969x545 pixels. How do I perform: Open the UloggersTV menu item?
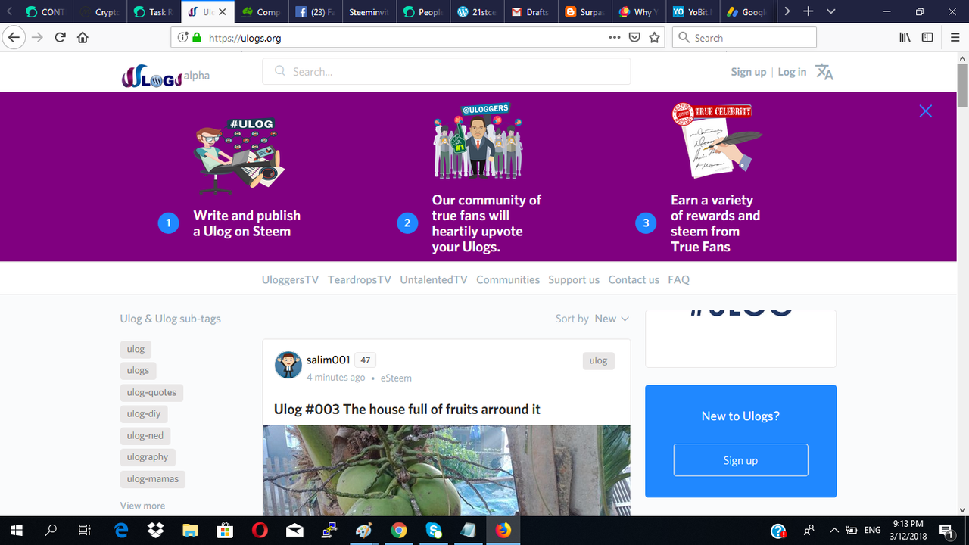(x=290, y=279)
